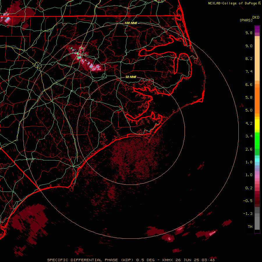Click the 9.8 scale value
The width and height of the screenshot is (262, 262).
point(249,33)
